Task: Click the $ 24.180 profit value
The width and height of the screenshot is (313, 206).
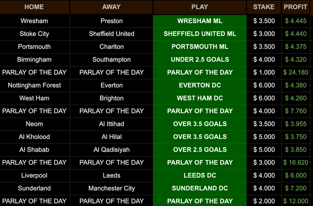Action: (x=296, y=72)
